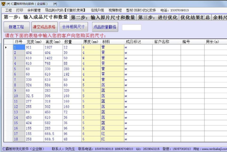Select the 材料 cell 红 in row 18

pos(112,139)
